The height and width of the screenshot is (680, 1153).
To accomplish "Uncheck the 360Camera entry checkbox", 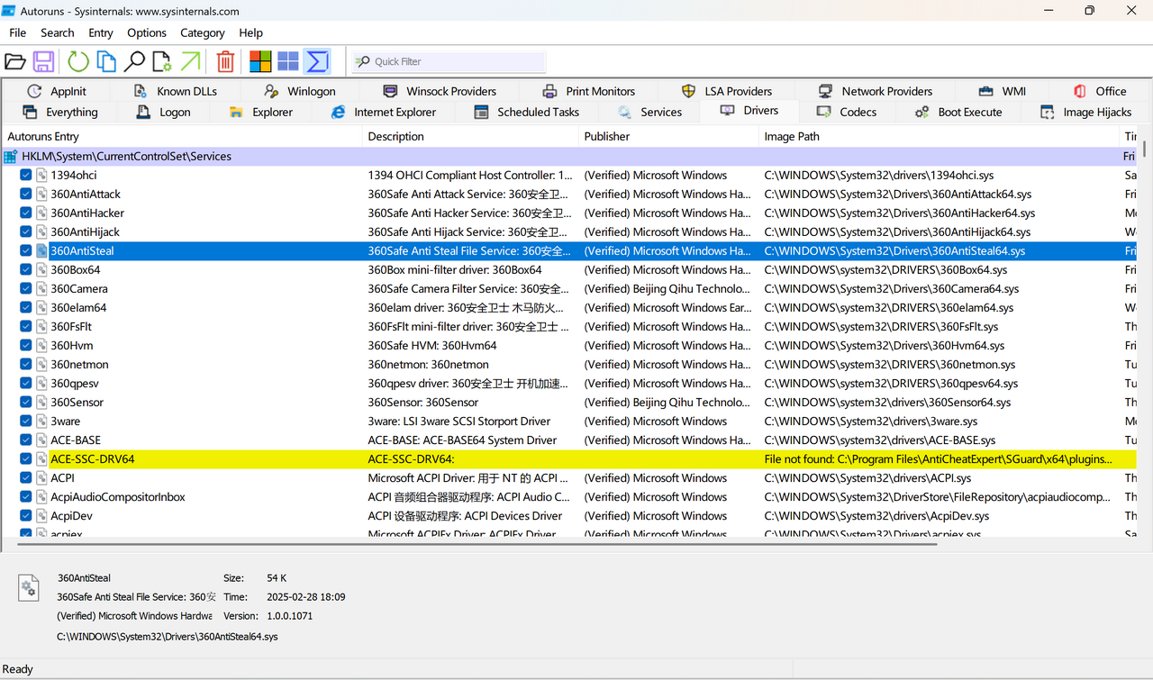I will 26,289.
